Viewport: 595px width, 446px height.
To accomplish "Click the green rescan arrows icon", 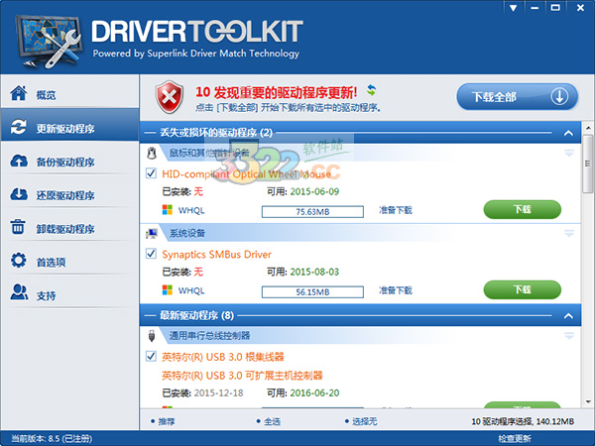I will (372, 90).
